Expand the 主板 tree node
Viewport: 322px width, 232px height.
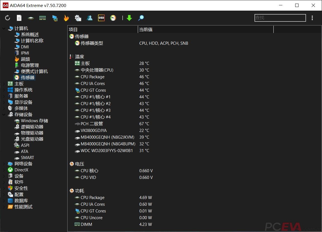4,84
